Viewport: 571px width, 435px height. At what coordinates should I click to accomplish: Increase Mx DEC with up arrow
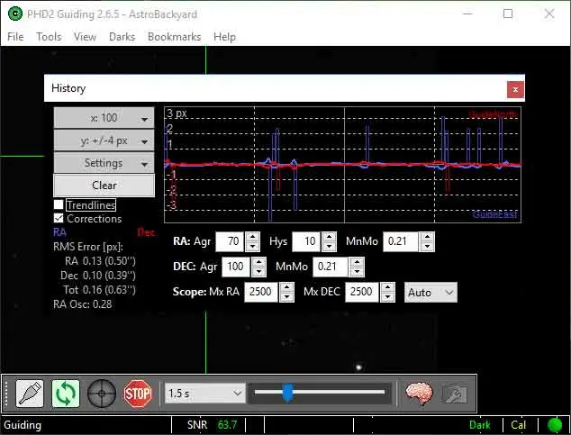(x=387, y=287)
